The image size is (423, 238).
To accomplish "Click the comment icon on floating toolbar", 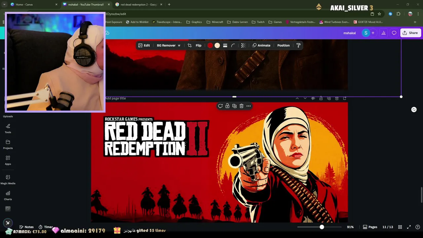I will pos(220,106).
